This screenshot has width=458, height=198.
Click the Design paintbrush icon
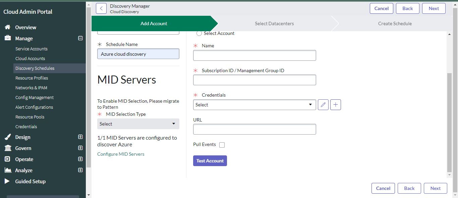click(x=7, y=137)
